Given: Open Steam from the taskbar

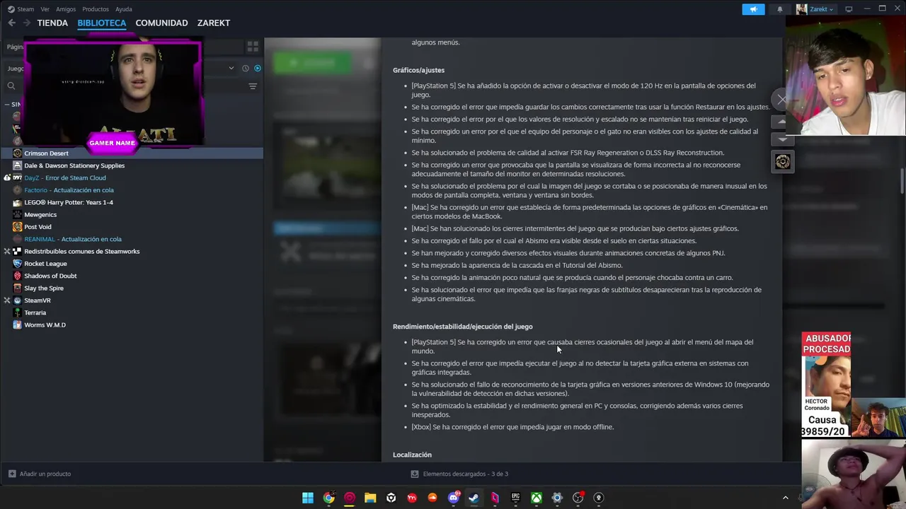Looking at the screenshot, I should pos(474,498).
